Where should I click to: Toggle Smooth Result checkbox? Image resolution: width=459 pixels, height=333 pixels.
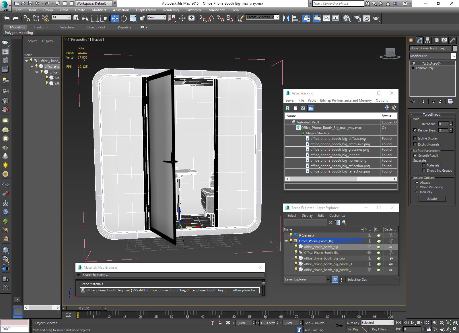(x=415, y=156)
